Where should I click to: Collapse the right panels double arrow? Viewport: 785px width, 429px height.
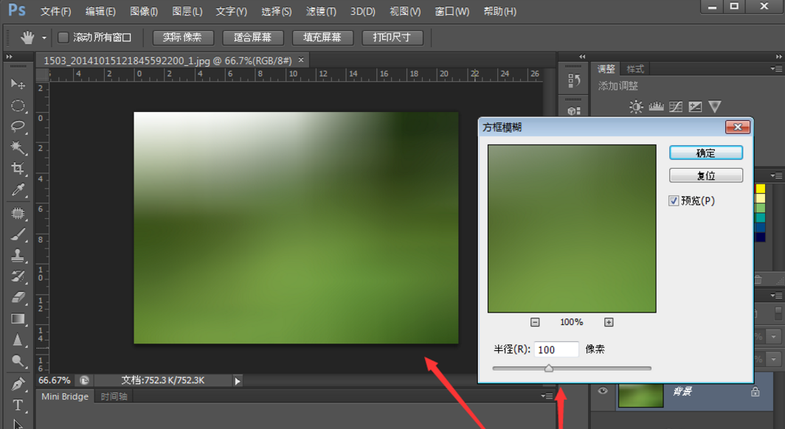(779, 57)
